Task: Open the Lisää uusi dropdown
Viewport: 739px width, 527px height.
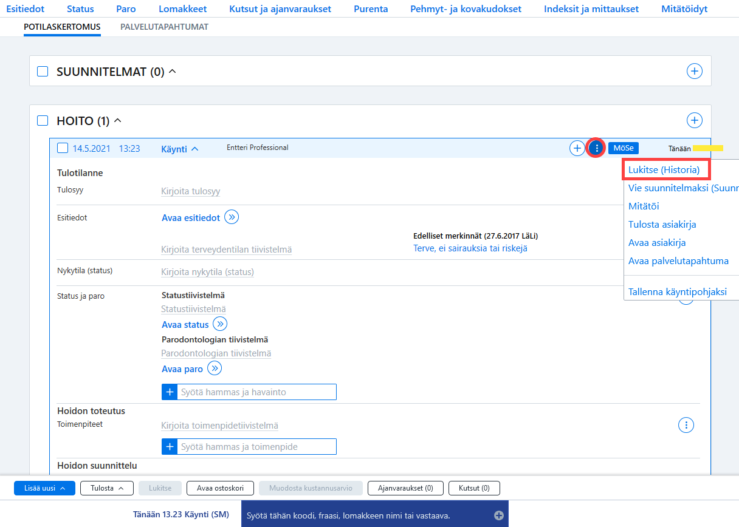Action: [44, 488]
